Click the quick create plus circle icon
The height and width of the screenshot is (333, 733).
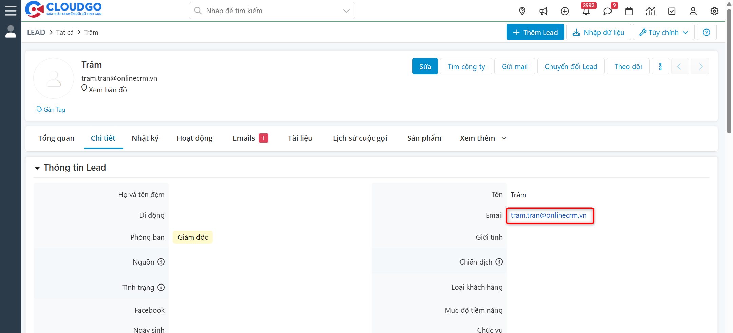click(x=565, y=11)
